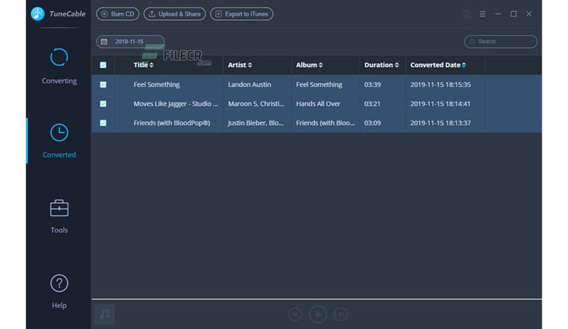This screenshot has width=568, height=329.
Task: Sort by Converted Date column
Action: [438, 65]
